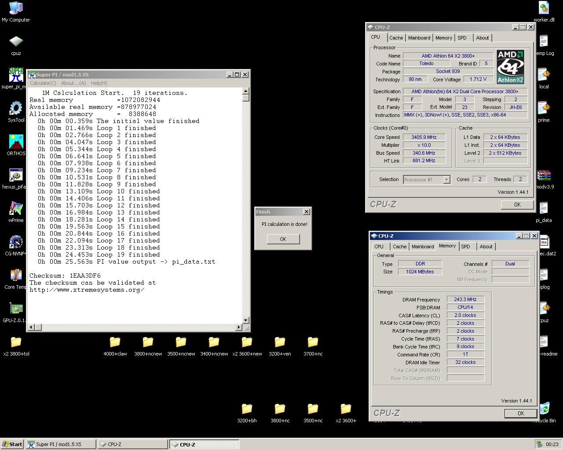
Task: Open the Windows Start menu
Action: pyautogui.click(x=12, y=444)
